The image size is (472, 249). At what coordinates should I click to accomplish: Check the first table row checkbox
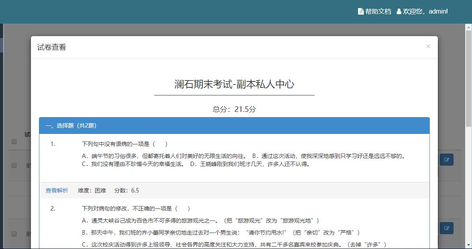click(x=14, y=165)
